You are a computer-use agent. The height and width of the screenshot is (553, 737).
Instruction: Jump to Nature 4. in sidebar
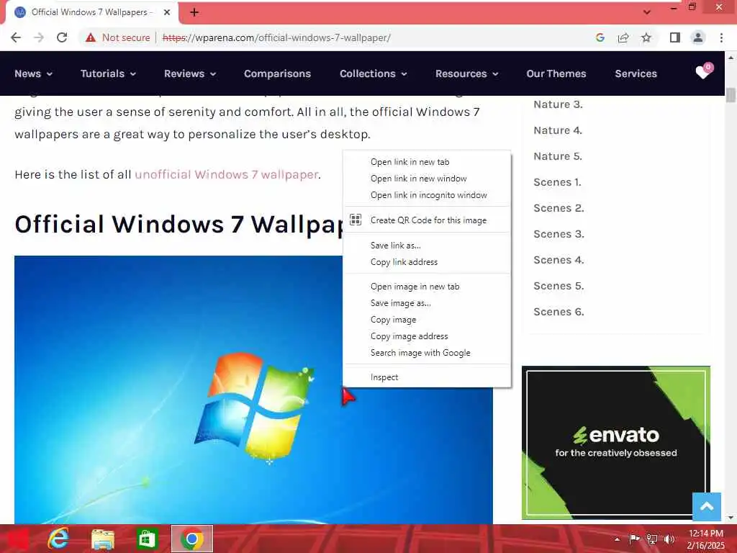click(x=558, y=130)
